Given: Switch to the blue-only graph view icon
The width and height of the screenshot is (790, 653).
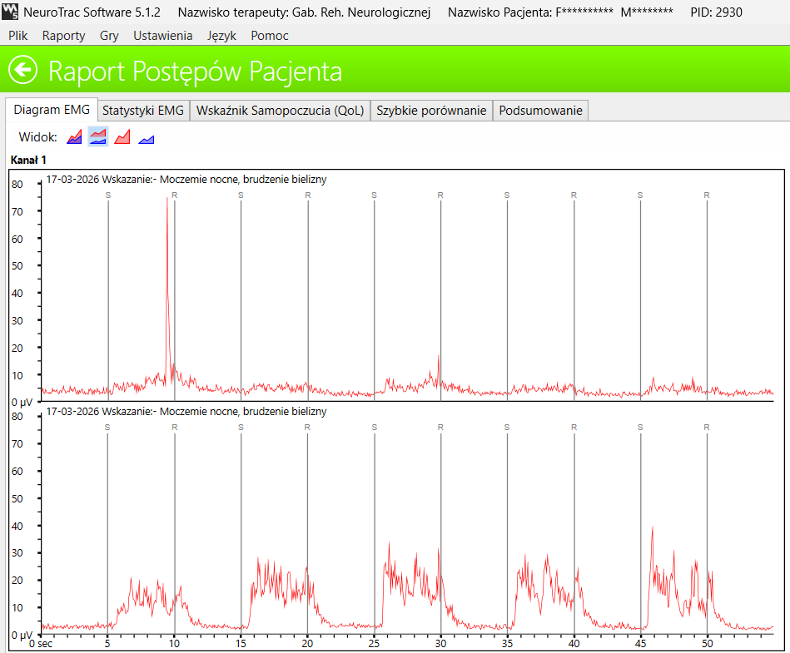Looking at the screenshot, I should 147,137.
